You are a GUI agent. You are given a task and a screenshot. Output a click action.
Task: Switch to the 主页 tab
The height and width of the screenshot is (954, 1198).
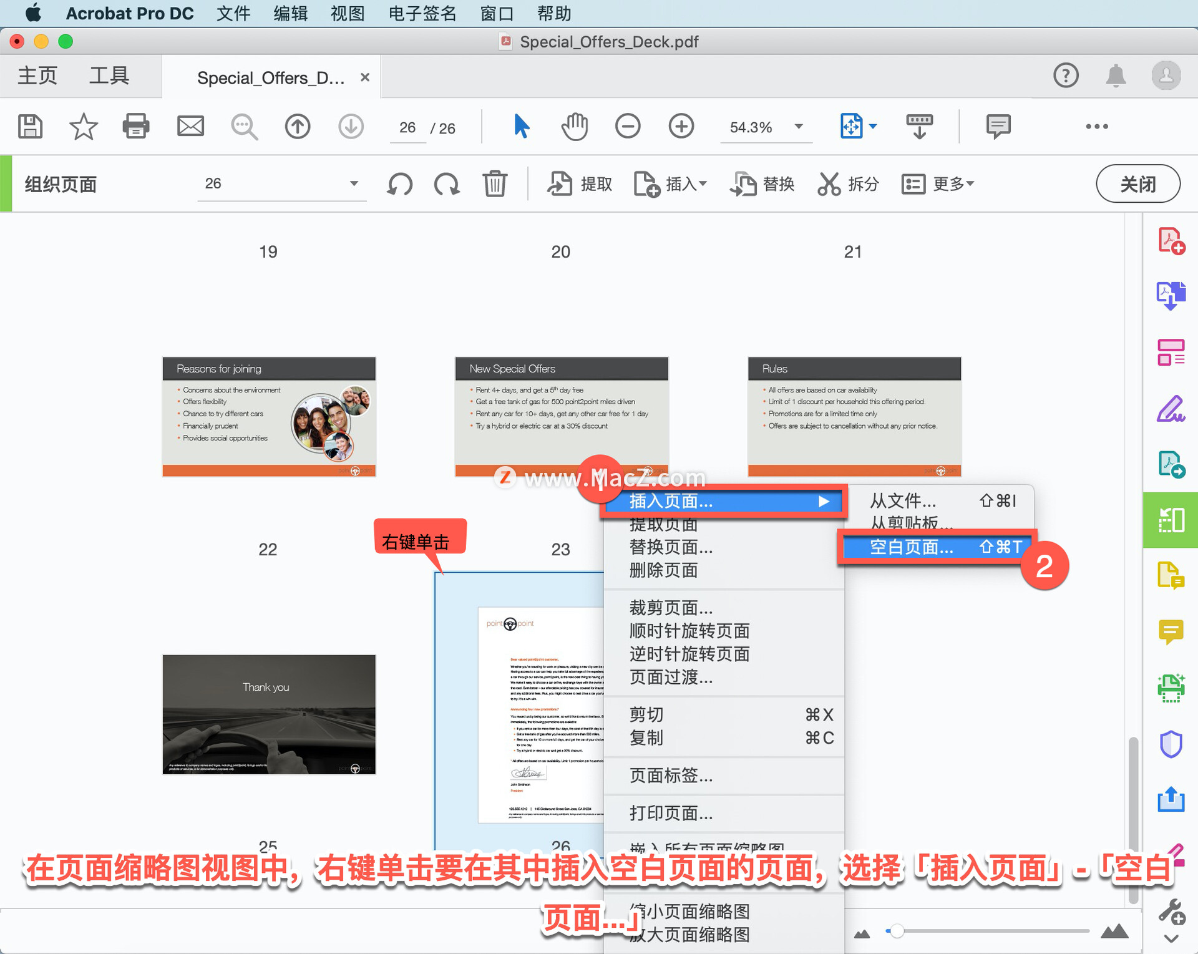click(37, 75)
